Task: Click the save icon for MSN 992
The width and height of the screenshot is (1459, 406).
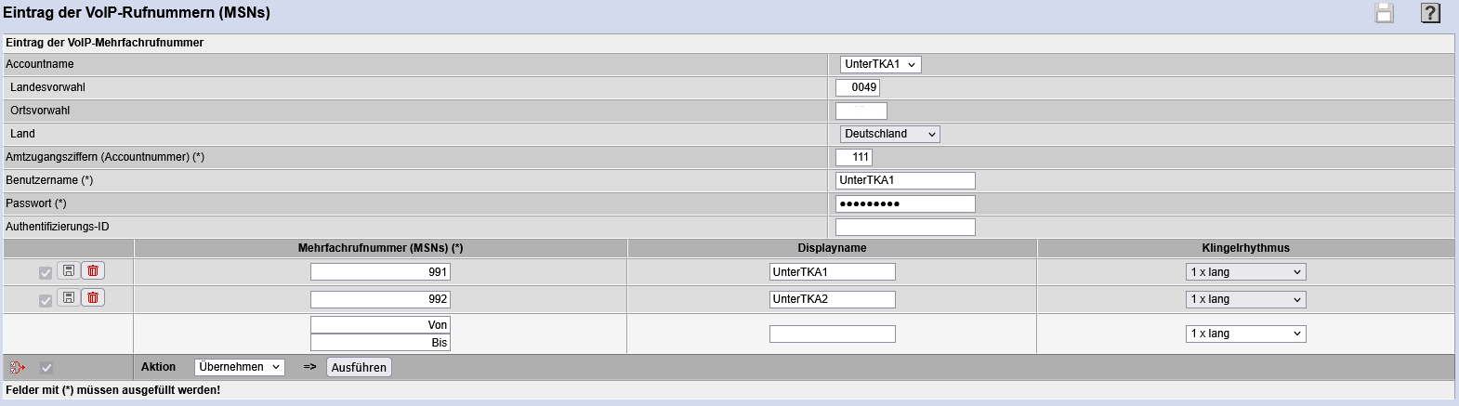Action: 68,297
